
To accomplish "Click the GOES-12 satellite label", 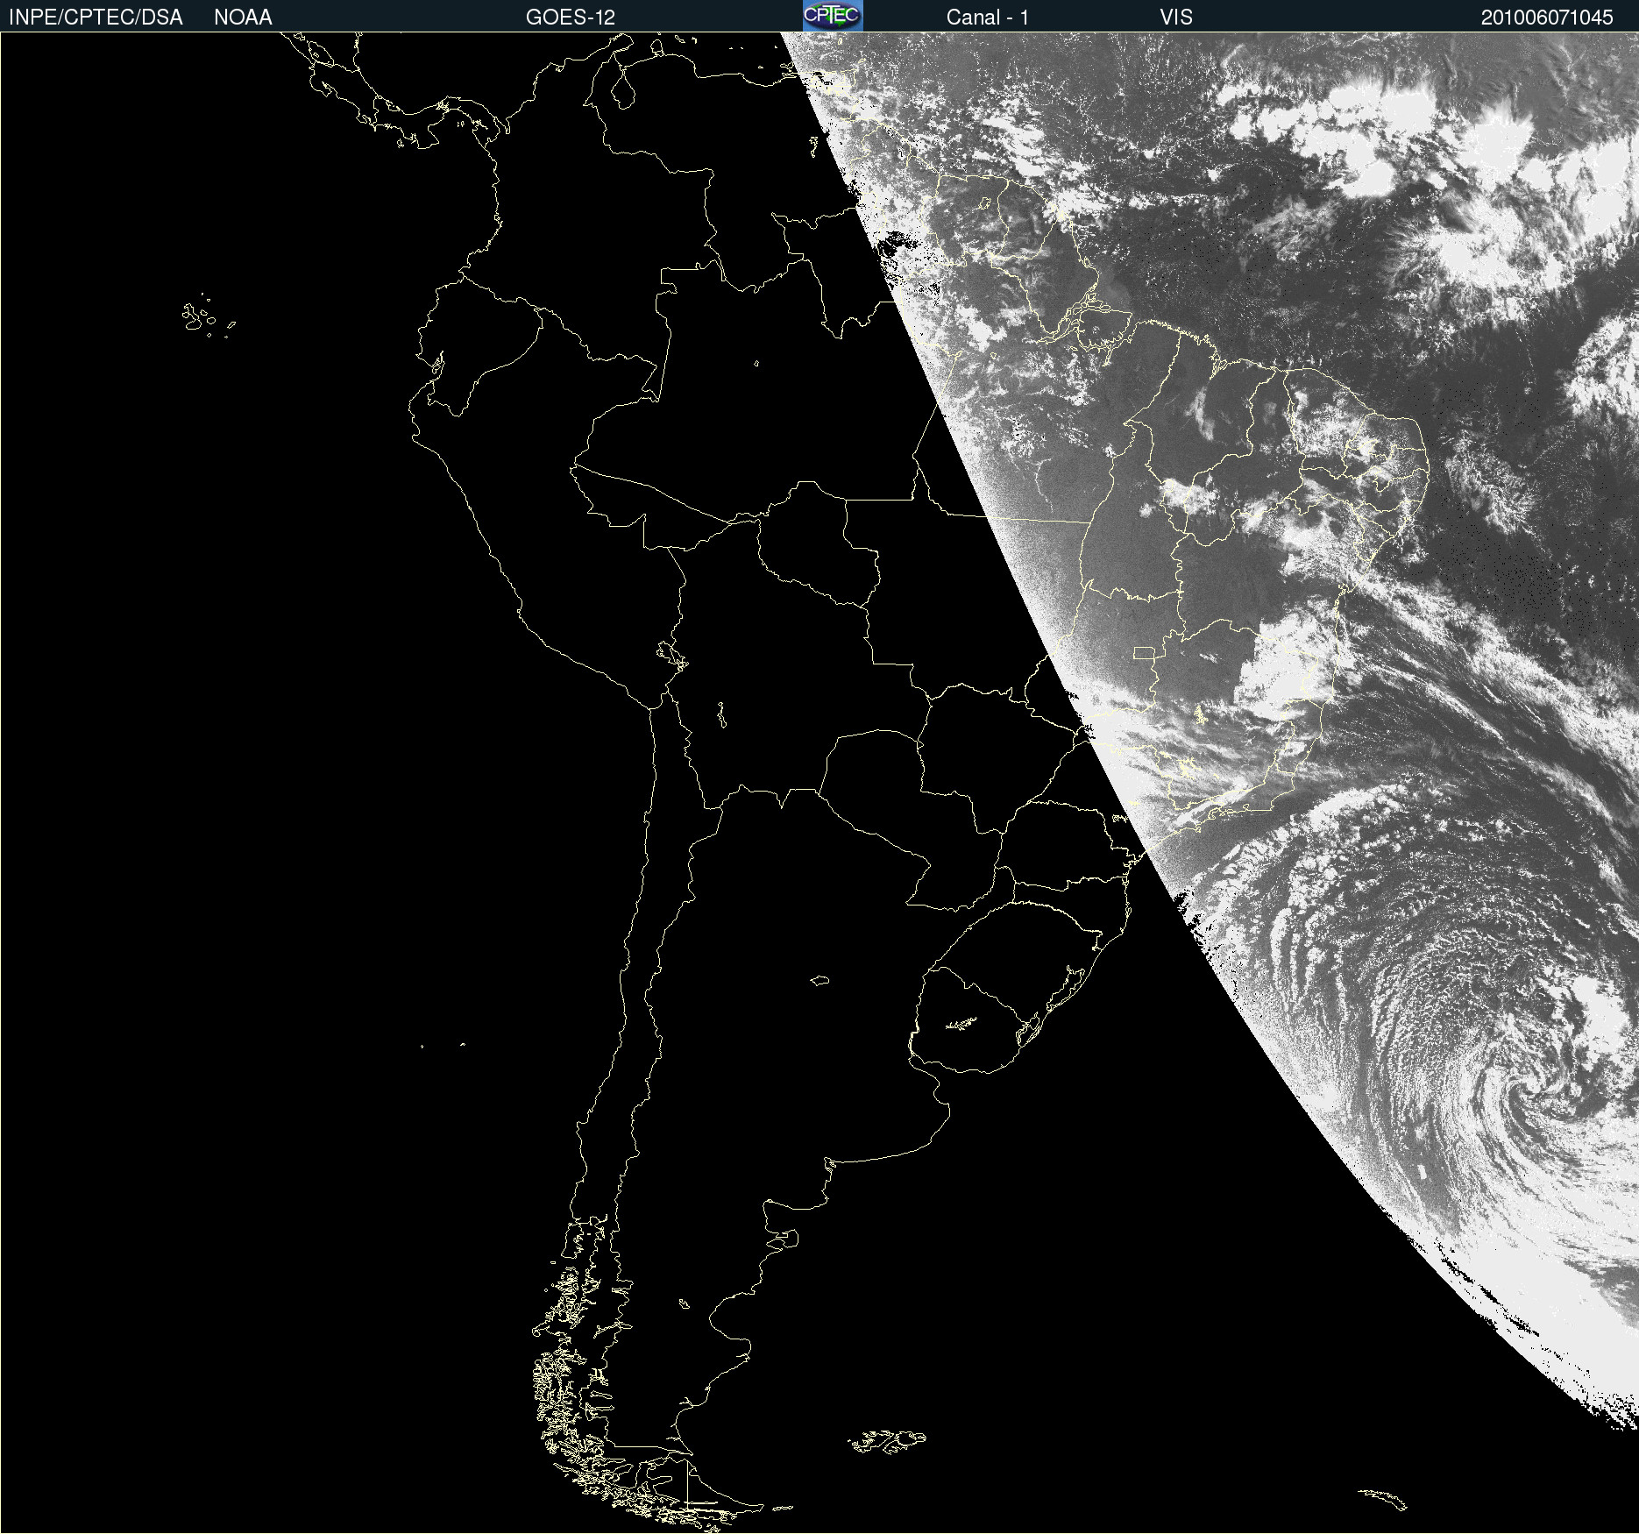I will click(x=571, y=18).
